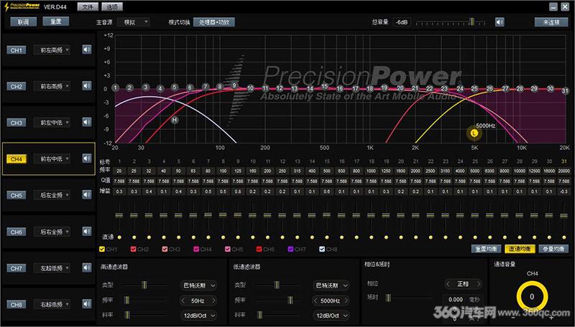Click the 重置均衡 button

click(486, 249)
